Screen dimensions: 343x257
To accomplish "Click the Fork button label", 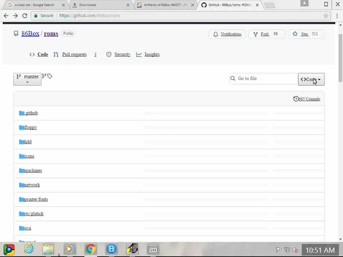I will [265, 34].
